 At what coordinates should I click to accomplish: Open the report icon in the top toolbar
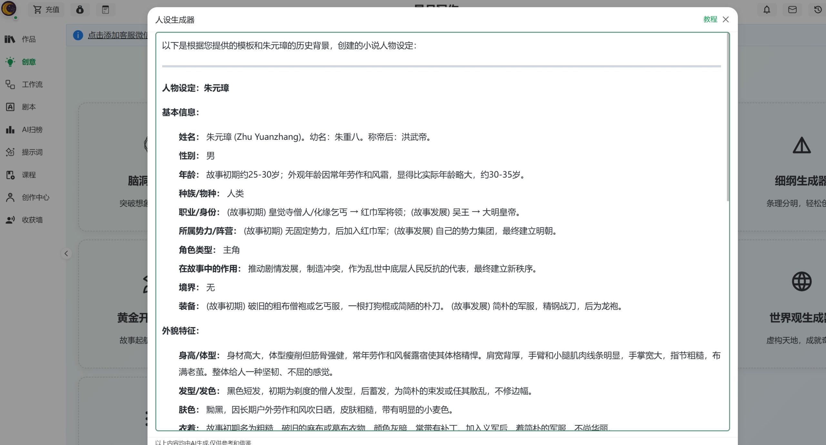coord(106,10)
